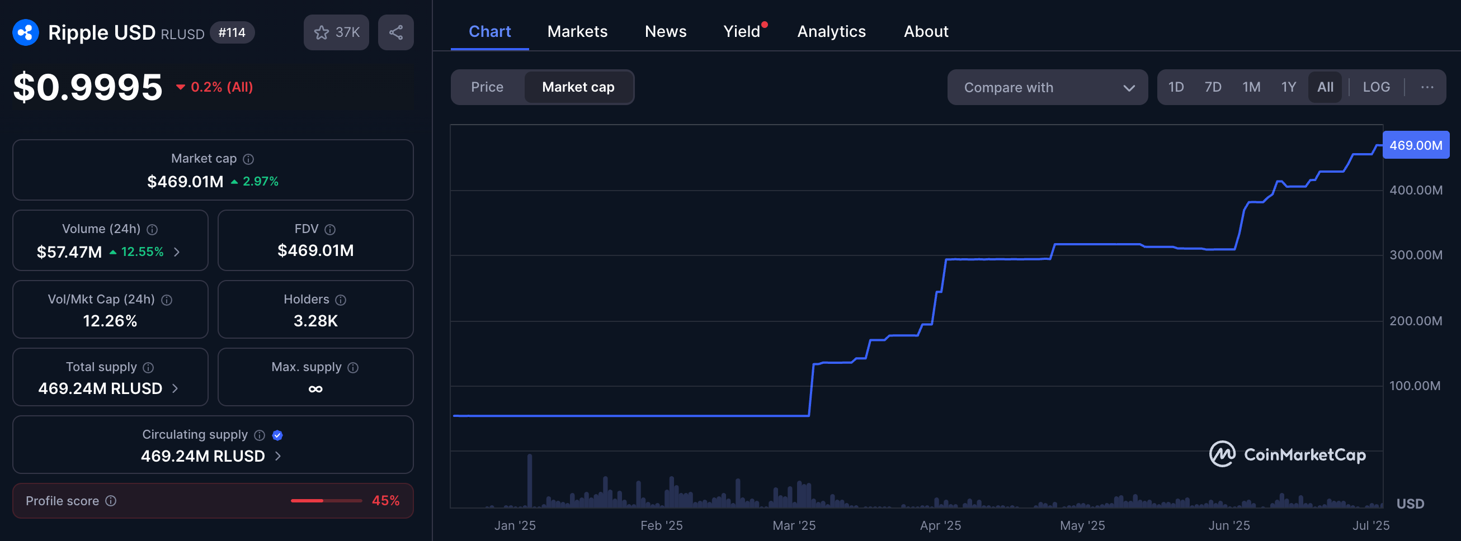The width and height of the screenshot is (1461, 541).
Task: Click the 469.00M chart price label
Action: pyautogui.click(x=1416, y=145)
